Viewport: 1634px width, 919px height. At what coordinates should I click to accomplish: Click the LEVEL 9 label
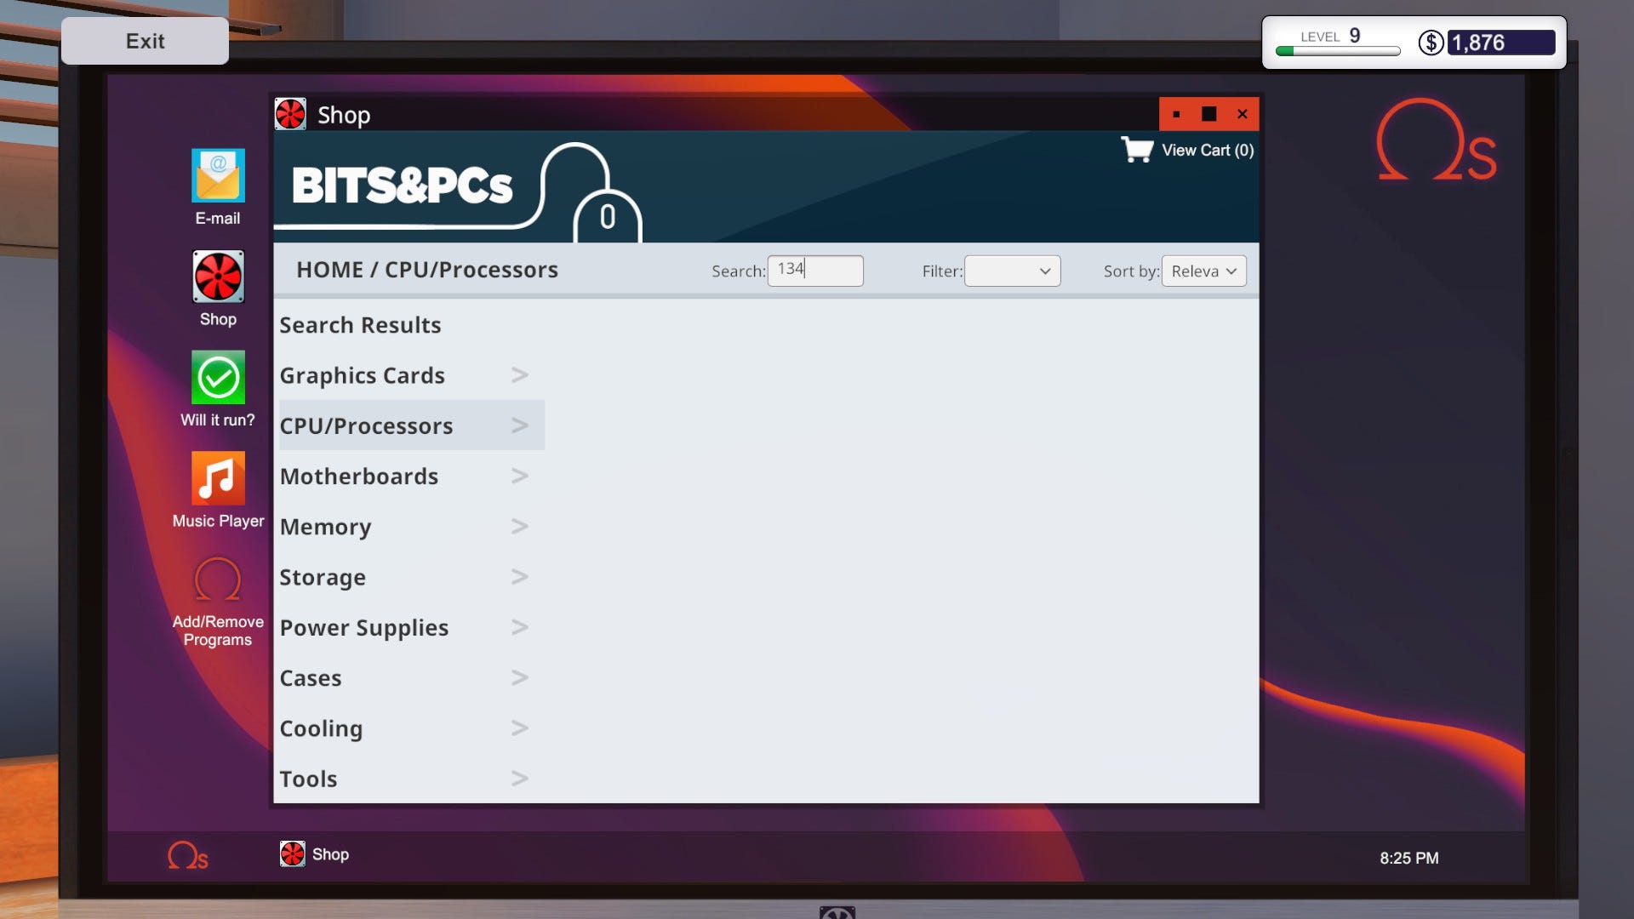(x=1330, y=36)
